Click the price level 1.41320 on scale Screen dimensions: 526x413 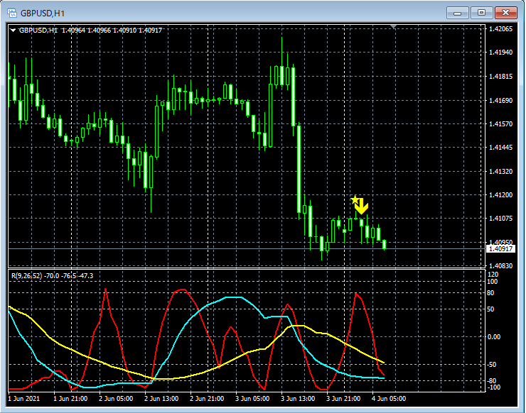(x=501, y=172)
